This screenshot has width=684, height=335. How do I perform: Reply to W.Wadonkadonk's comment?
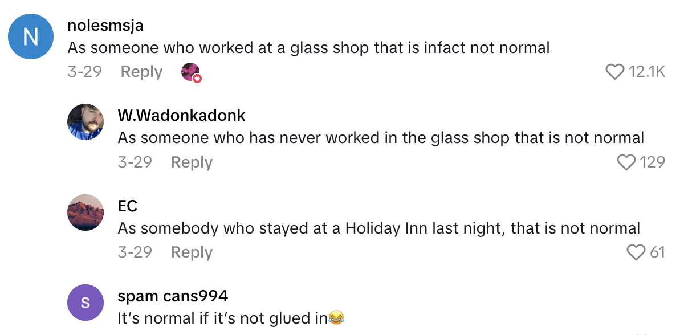click(x=192, y=162)
